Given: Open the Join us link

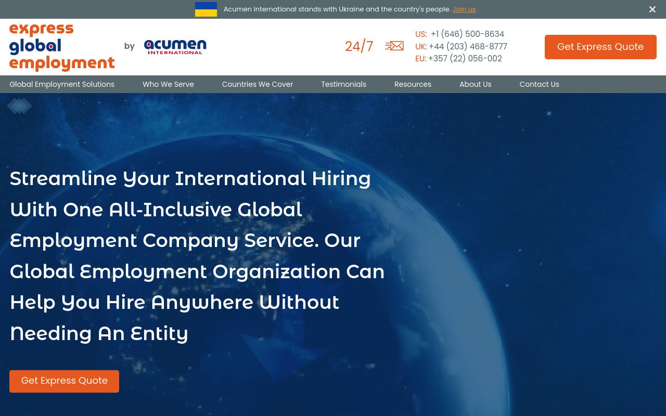Looking at the screenshot, I should (x=464, y=9).
